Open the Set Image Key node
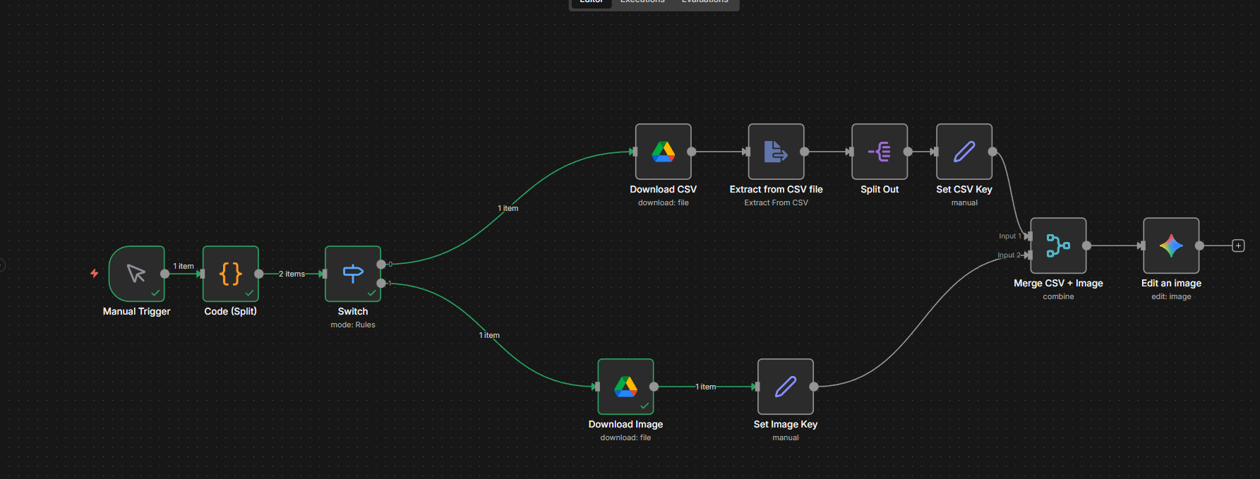This screenshot has width=1260, height=479. click(786, 387)
